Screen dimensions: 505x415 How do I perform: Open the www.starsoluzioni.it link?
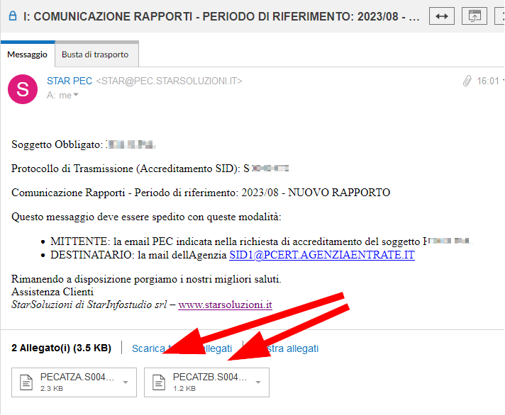point(225,305)
